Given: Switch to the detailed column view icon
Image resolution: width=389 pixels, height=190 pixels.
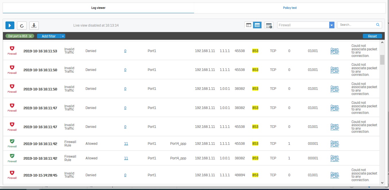Looking at the screenshot, I should click(x=257, y=25).
